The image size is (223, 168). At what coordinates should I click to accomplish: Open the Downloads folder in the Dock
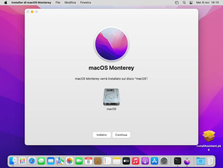(x=200, y=161)
